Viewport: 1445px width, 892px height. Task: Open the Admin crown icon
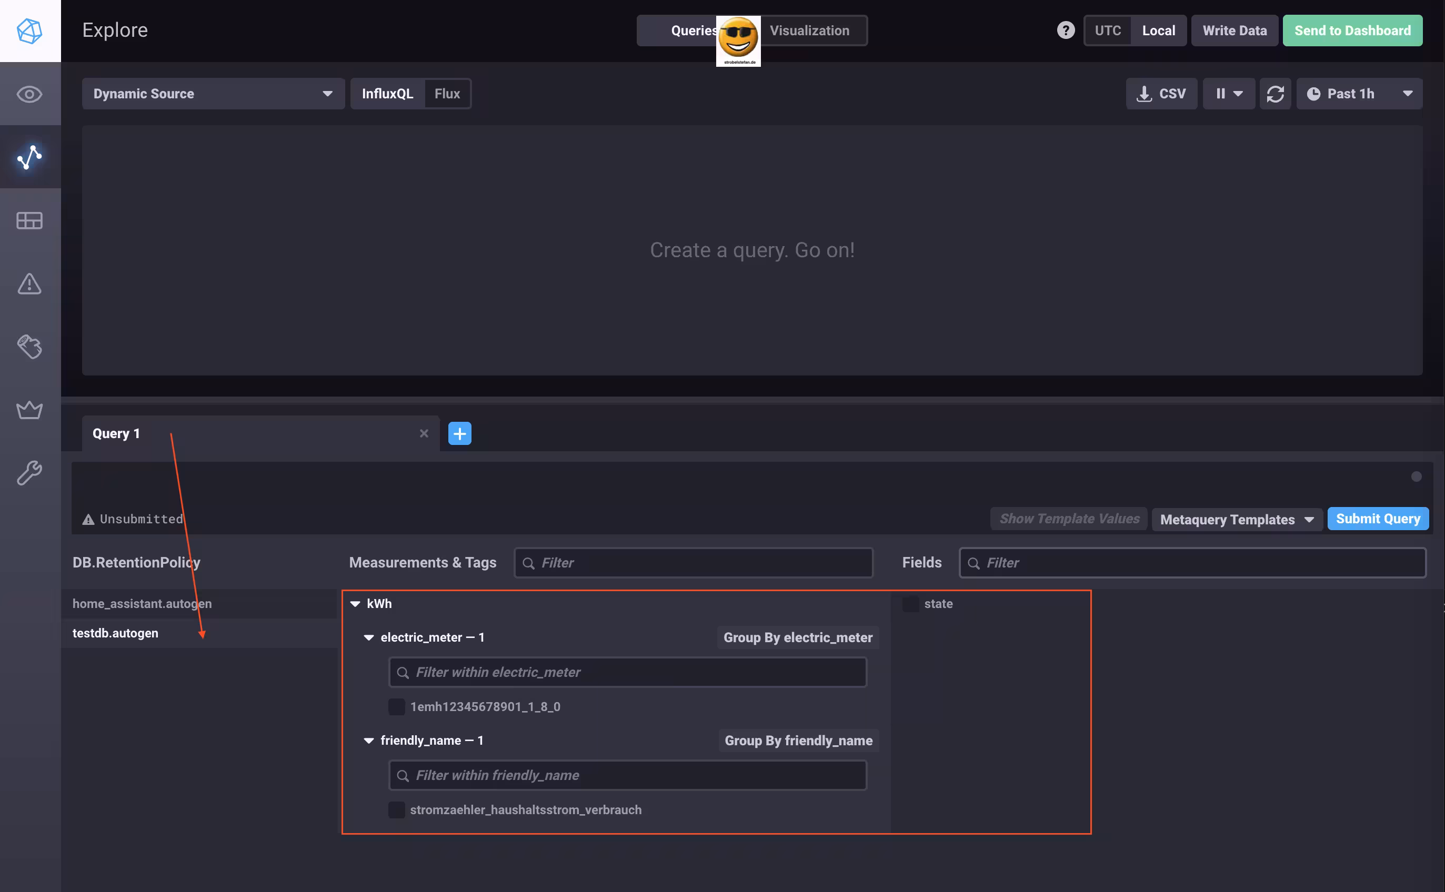tap(29, 410)
